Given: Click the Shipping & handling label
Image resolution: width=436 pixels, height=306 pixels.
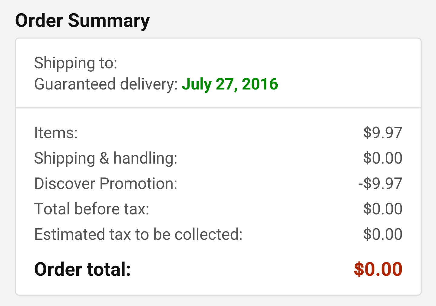Looking at the screenshot, I should (x=106, y=158).
